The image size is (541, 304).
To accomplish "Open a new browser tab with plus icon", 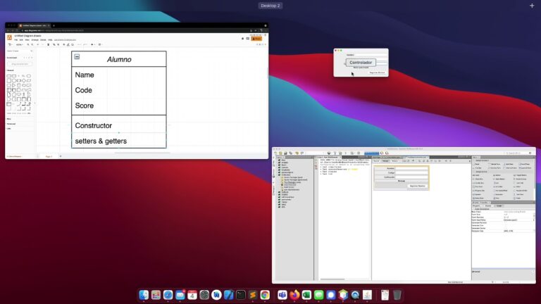I will pyautogui.click(x=54, y=25).
